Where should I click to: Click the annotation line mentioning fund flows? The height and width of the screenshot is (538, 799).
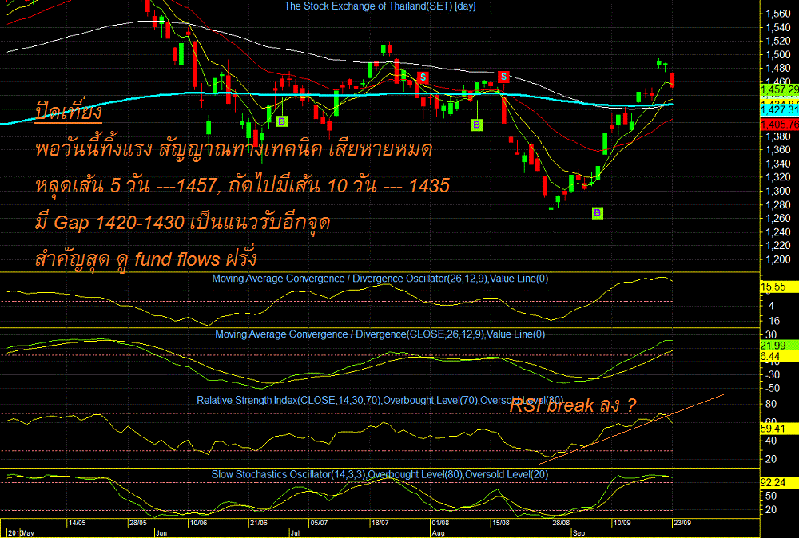tap(146, 259)
